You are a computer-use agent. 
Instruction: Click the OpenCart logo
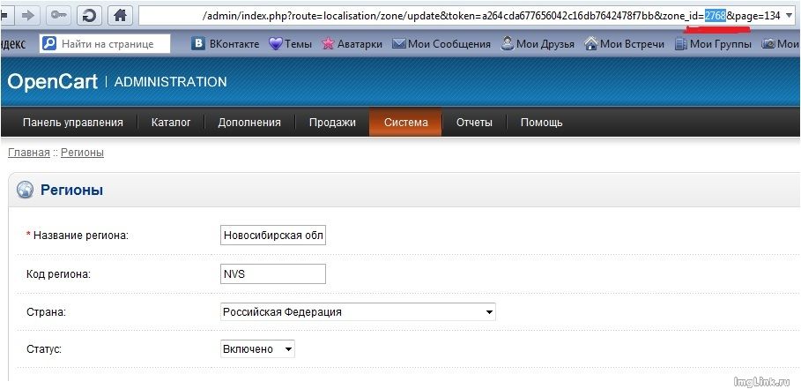point(53,82)
